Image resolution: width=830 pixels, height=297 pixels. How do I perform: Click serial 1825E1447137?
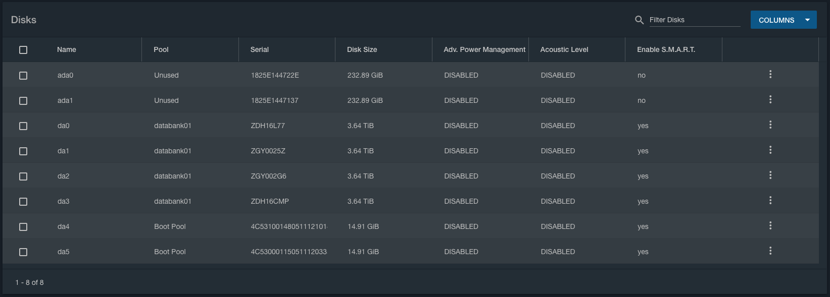pos(274,100)
